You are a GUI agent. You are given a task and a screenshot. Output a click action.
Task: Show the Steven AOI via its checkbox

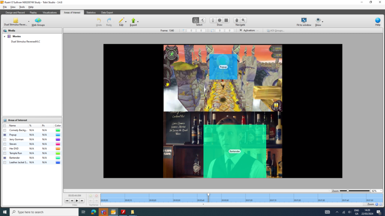coord(5,144)
